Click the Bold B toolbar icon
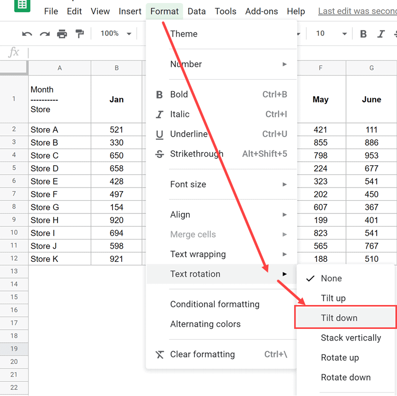The width and height of the screenshot is (397, 396). click(x=363, y=34)
